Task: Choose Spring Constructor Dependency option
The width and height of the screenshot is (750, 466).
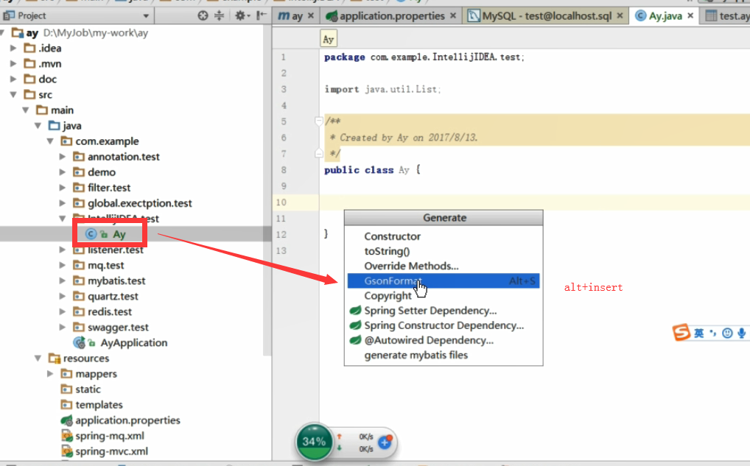Action: 444,325
